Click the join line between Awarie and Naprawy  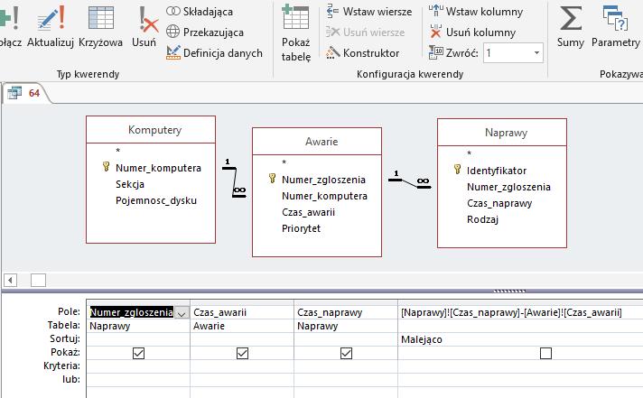pos(410,183)
